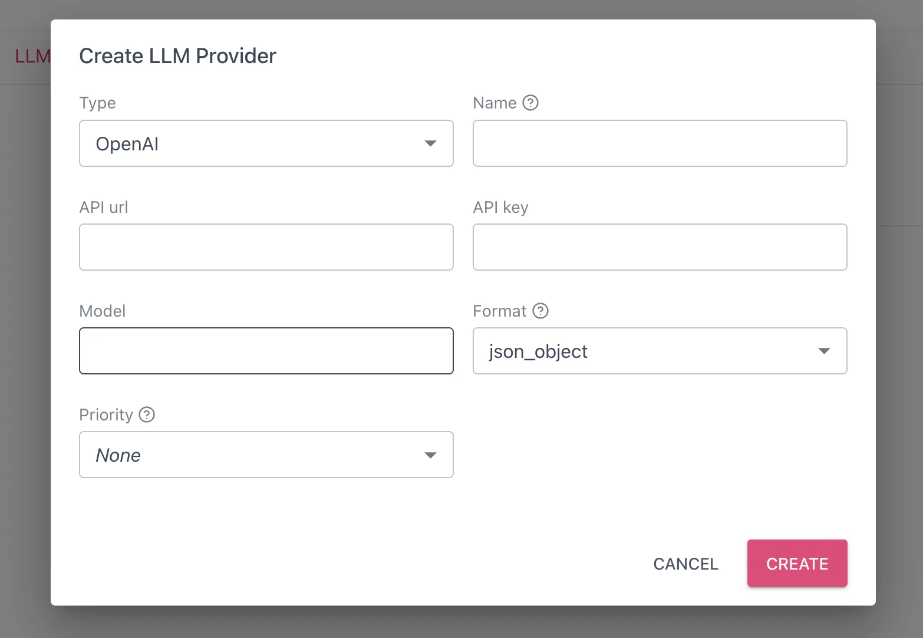This screenshot has width=923, height=638.
Task: Focus the Name text field
Action: point(660,144)
